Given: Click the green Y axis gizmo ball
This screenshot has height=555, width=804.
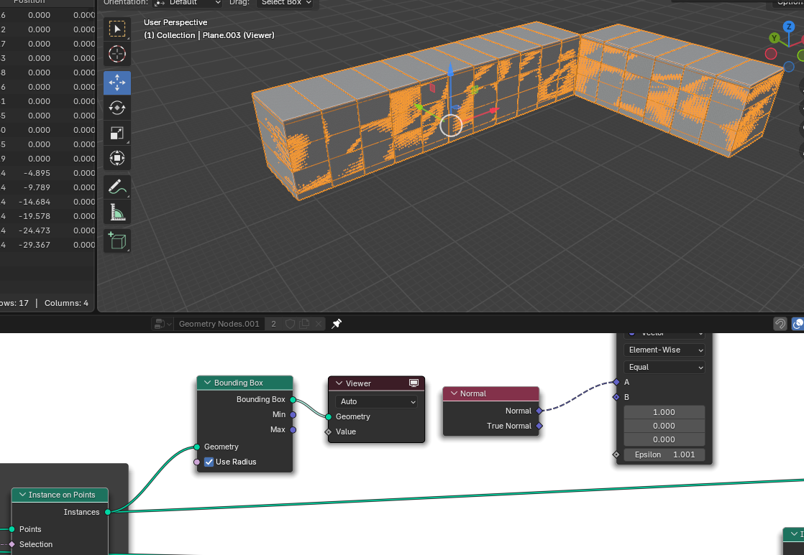Looking at the screenshot, I should click(x=775, y=38).
